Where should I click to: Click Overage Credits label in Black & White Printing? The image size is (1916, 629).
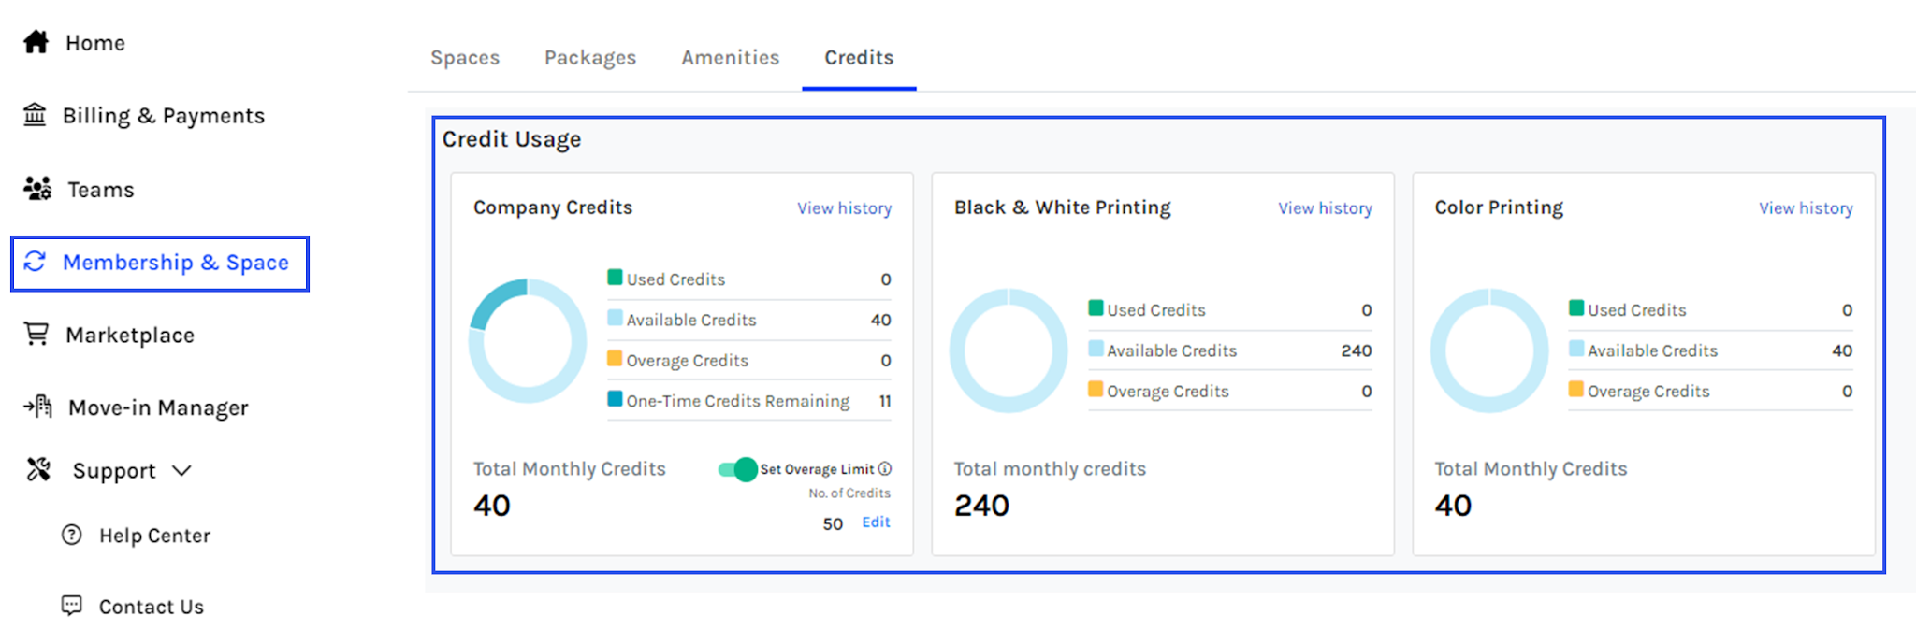click(x=1168, y=392)
